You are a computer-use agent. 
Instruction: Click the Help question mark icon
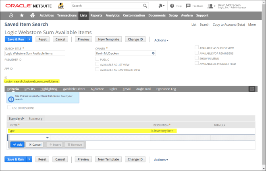[x=172, y=6]
